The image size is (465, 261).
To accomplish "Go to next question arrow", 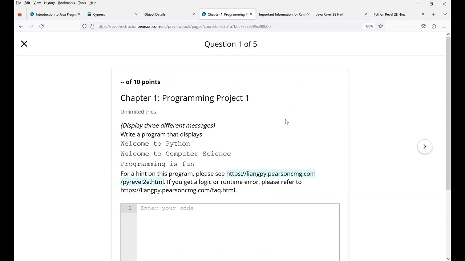I will pos(425,146).
